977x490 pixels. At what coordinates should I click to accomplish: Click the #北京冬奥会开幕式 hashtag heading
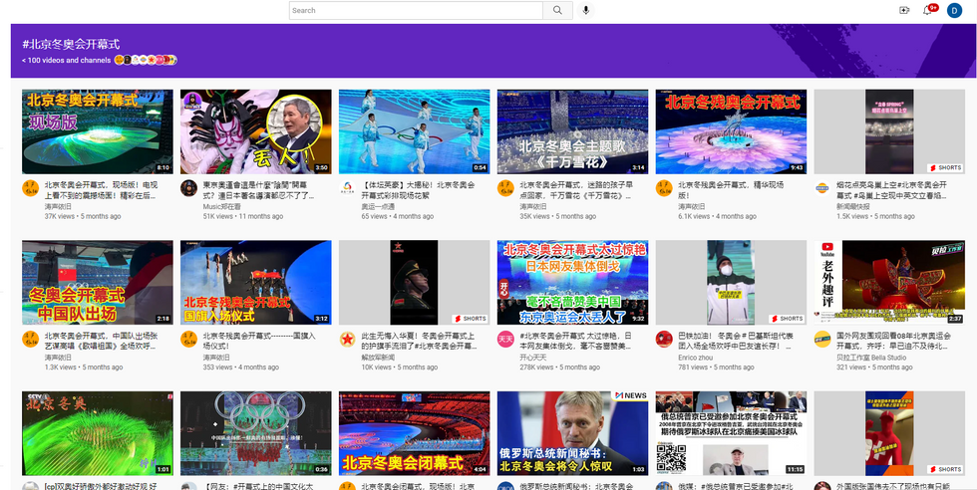71,44
